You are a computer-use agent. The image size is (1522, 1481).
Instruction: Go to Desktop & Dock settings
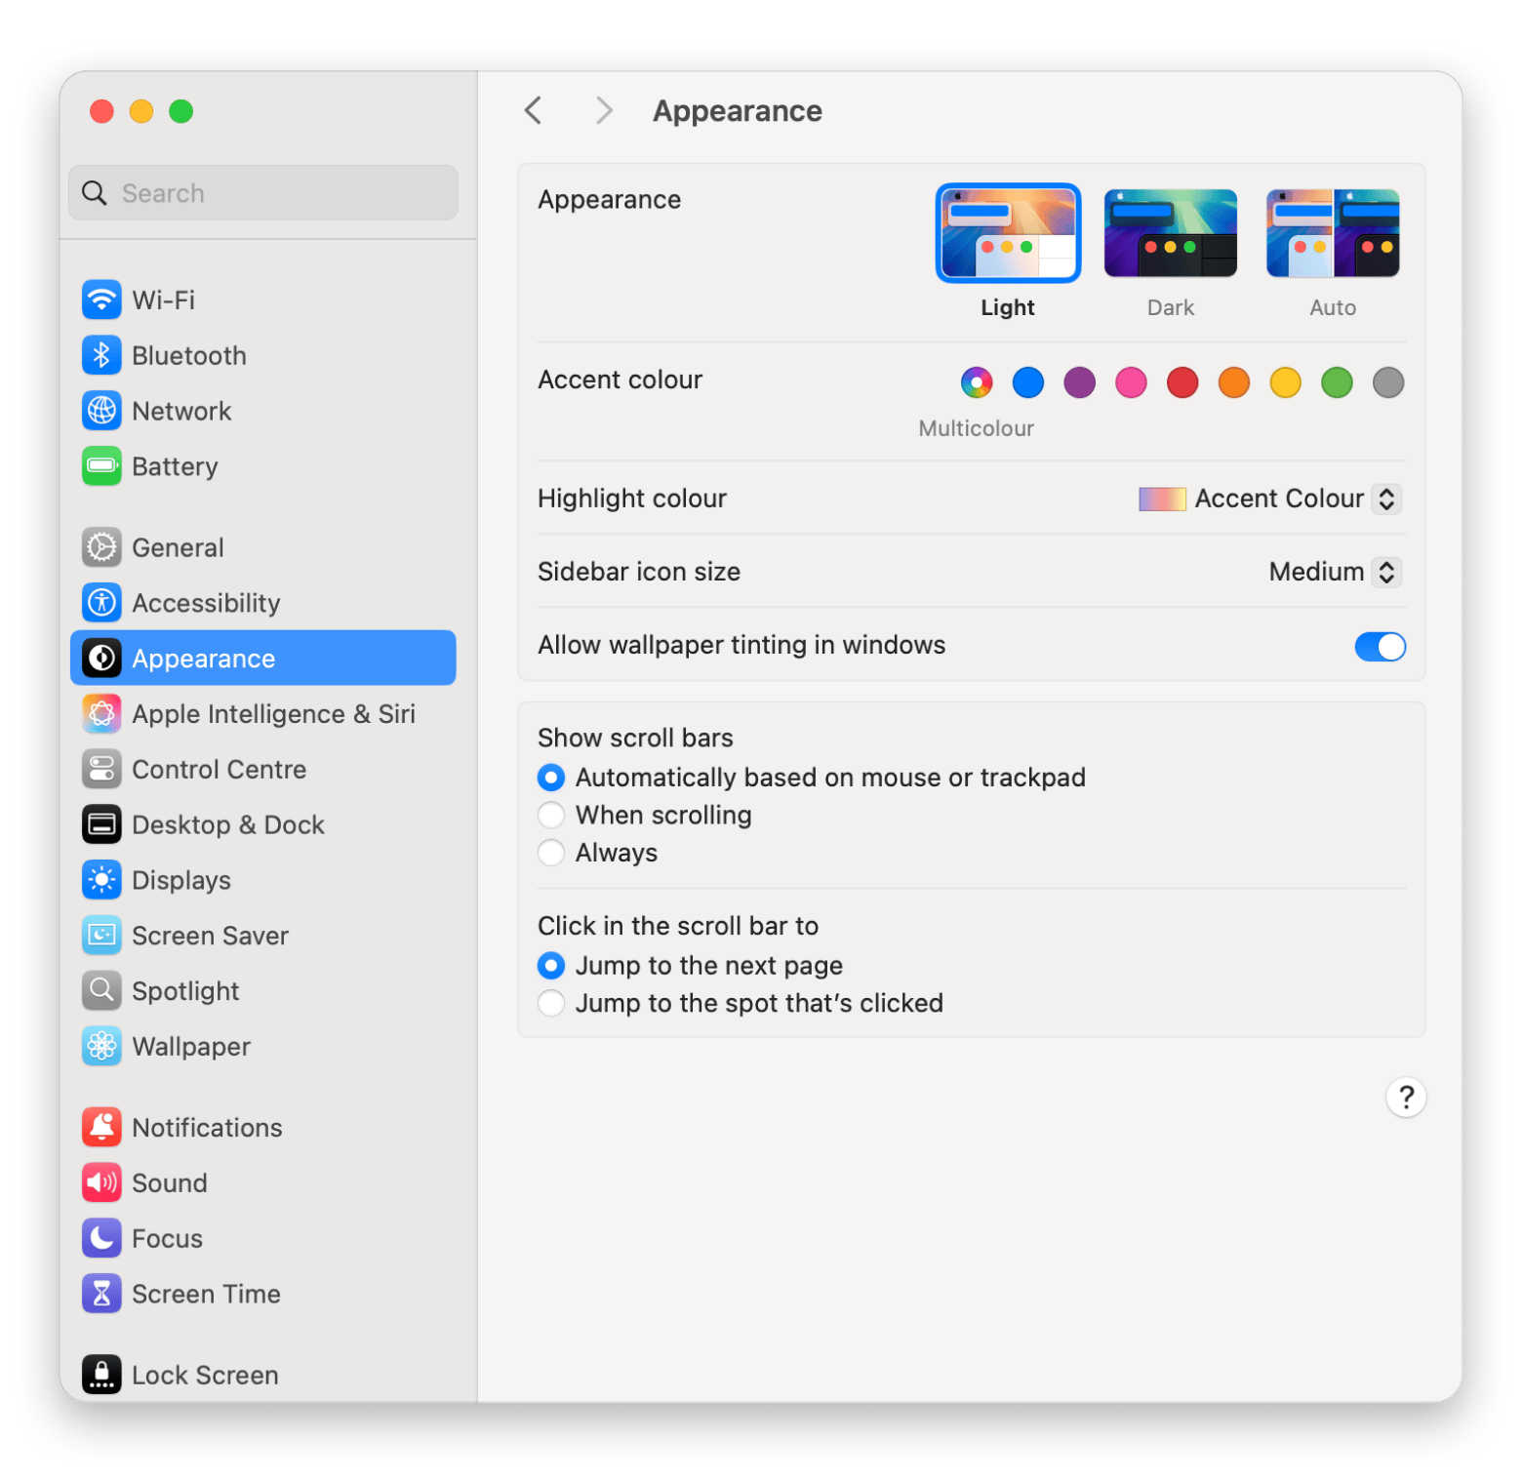(x=227, y=825)
